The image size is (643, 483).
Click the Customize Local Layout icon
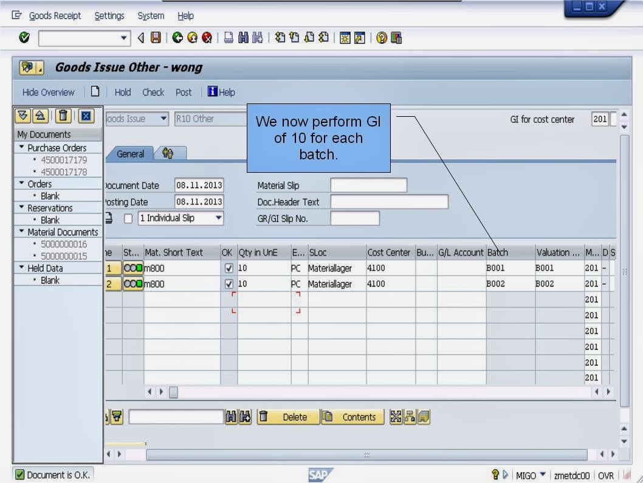point(396,38)
